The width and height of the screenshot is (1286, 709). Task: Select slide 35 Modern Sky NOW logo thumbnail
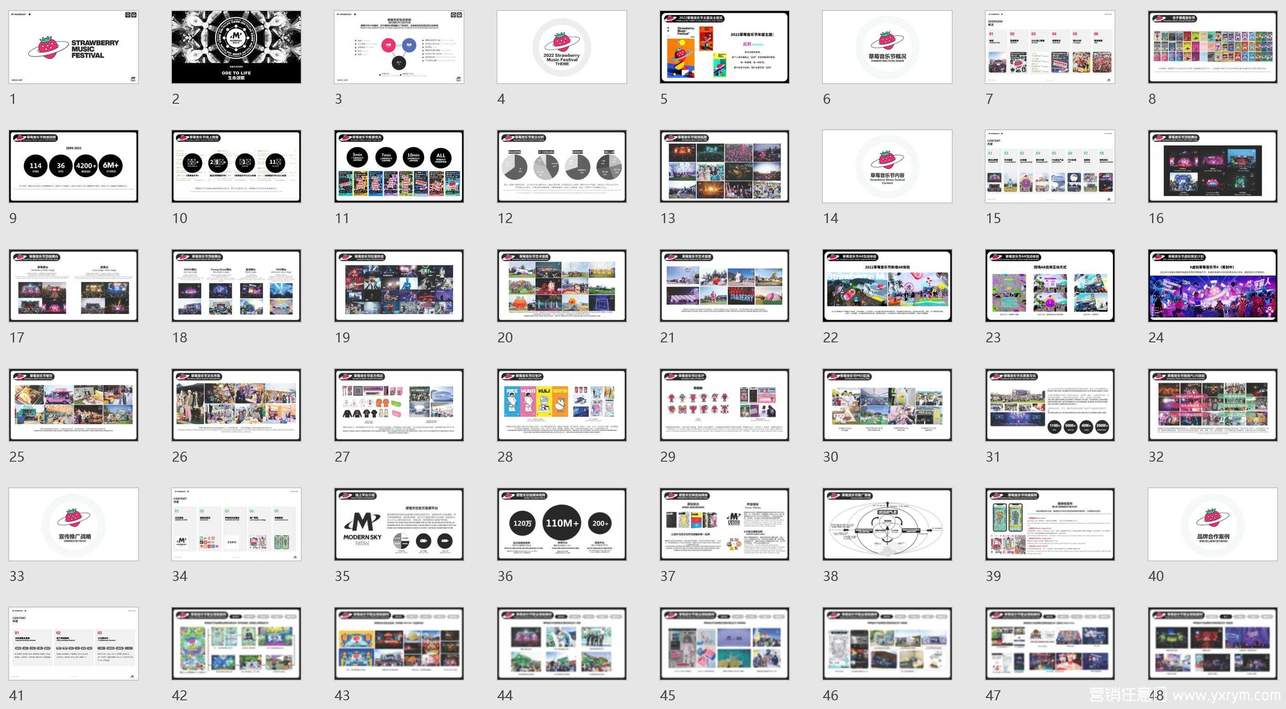(399, 524)
